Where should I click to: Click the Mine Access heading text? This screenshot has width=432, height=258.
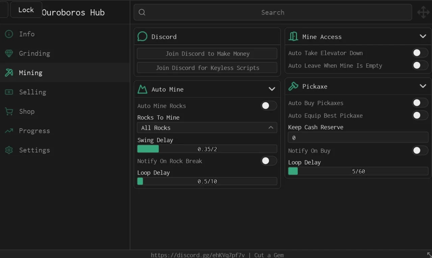click(x=322, y=37)
